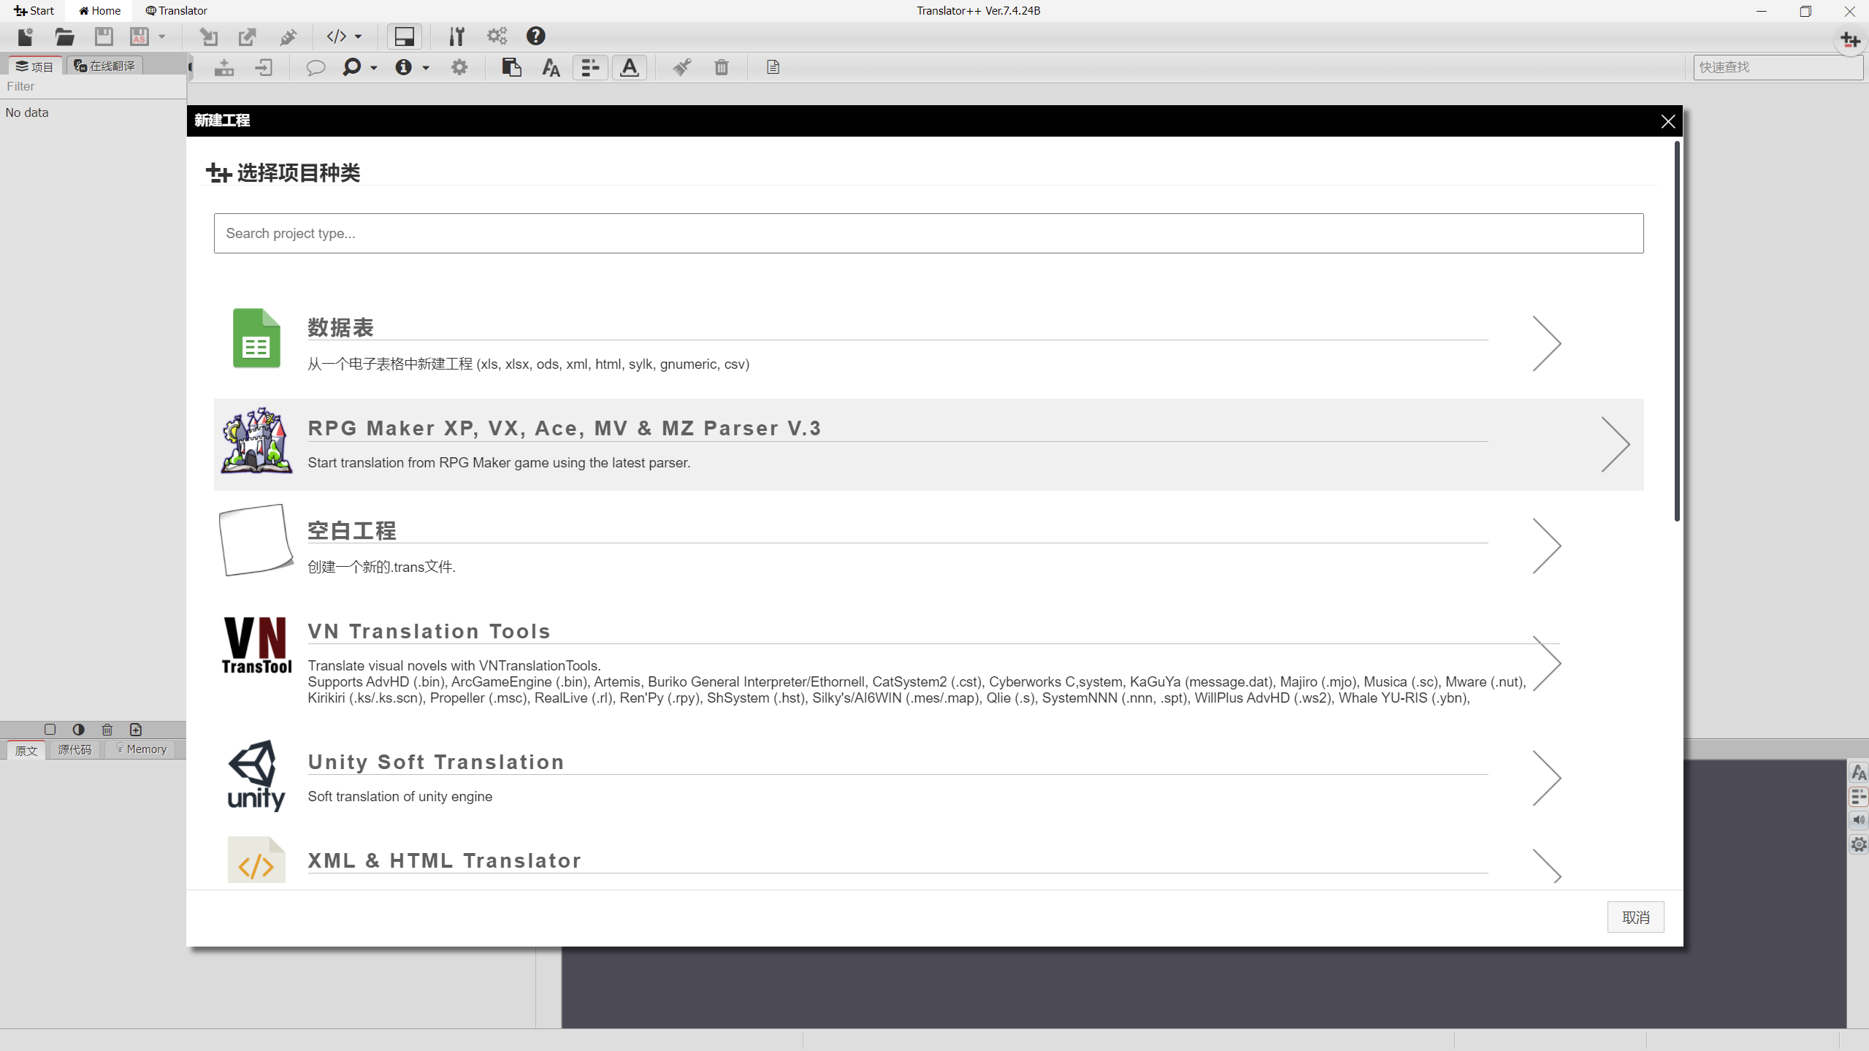Switch to the 源代码 tab
1869x1051 pixels.
74,749
